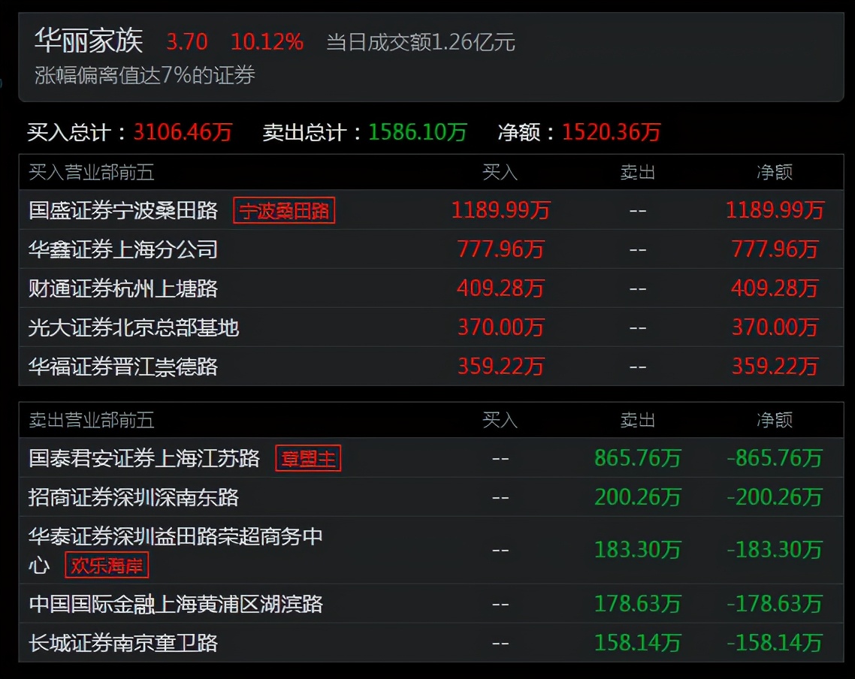Click 净额 column header in buy table
Image resolution: width=855 pixels, height=679 pixels.
point(775,172)
